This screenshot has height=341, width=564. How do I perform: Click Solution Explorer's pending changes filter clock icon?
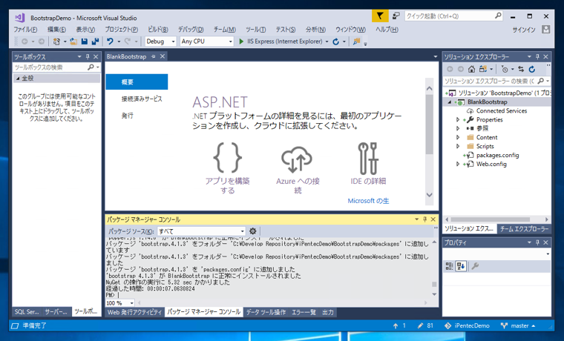(x=505, y=69)
